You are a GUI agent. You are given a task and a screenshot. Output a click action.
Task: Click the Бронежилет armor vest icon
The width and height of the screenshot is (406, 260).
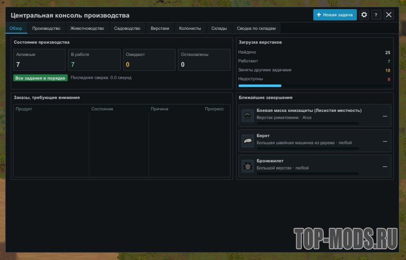247,166
